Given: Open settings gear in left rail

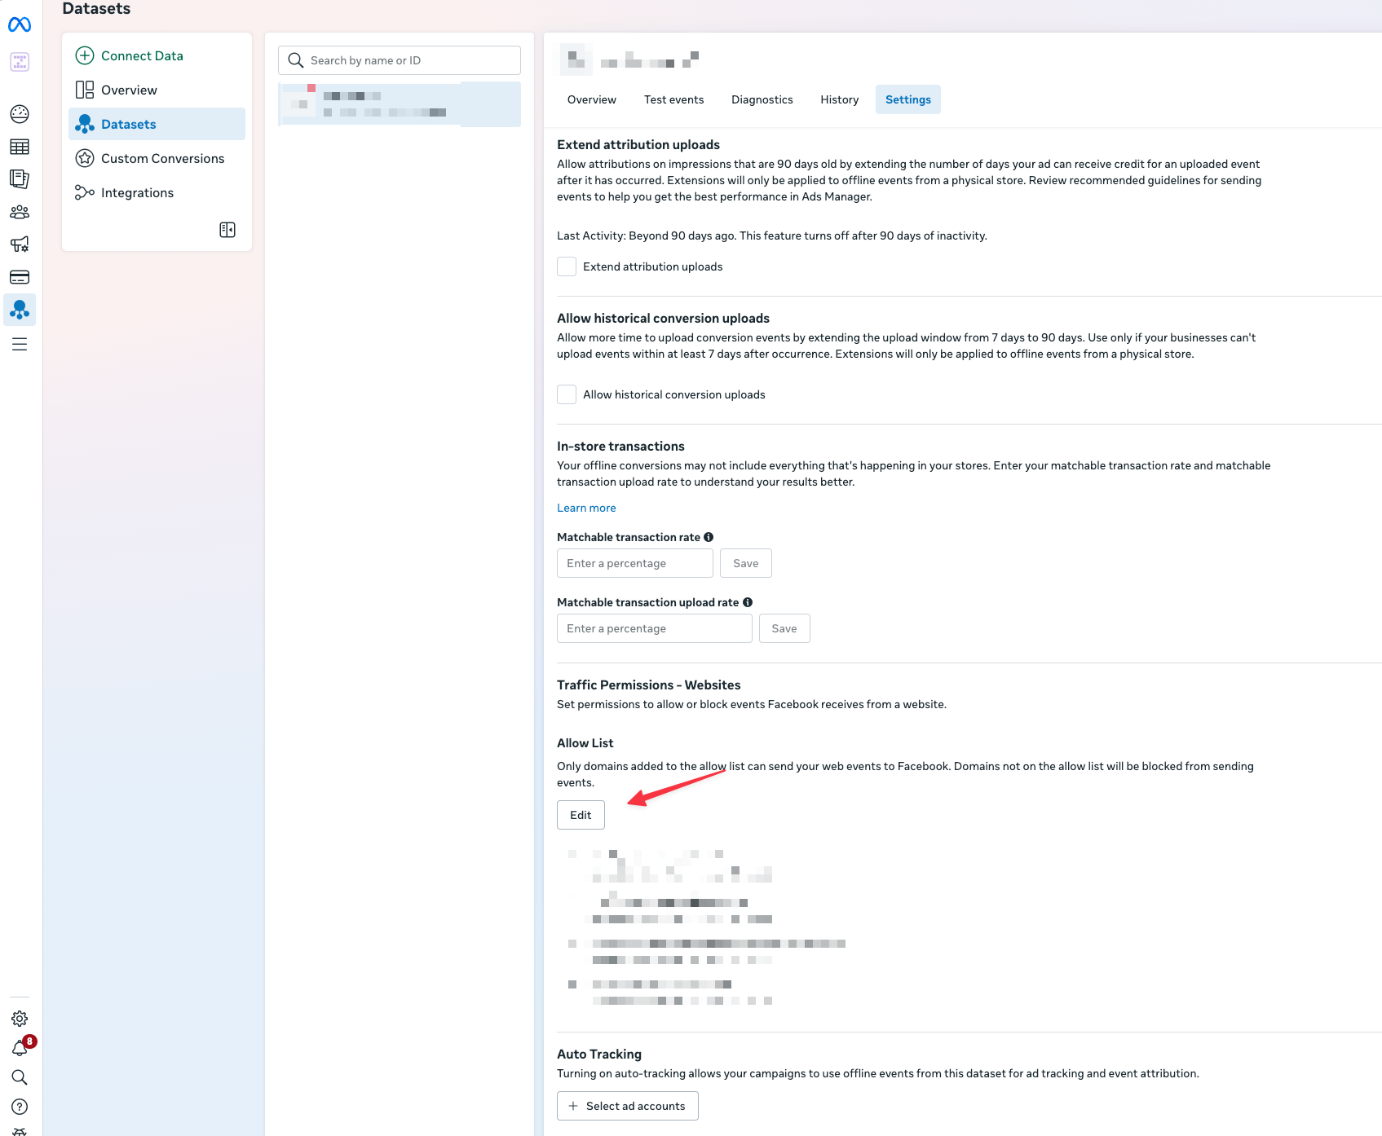Looking at the screenshot, I should (x=20, y=1019).
